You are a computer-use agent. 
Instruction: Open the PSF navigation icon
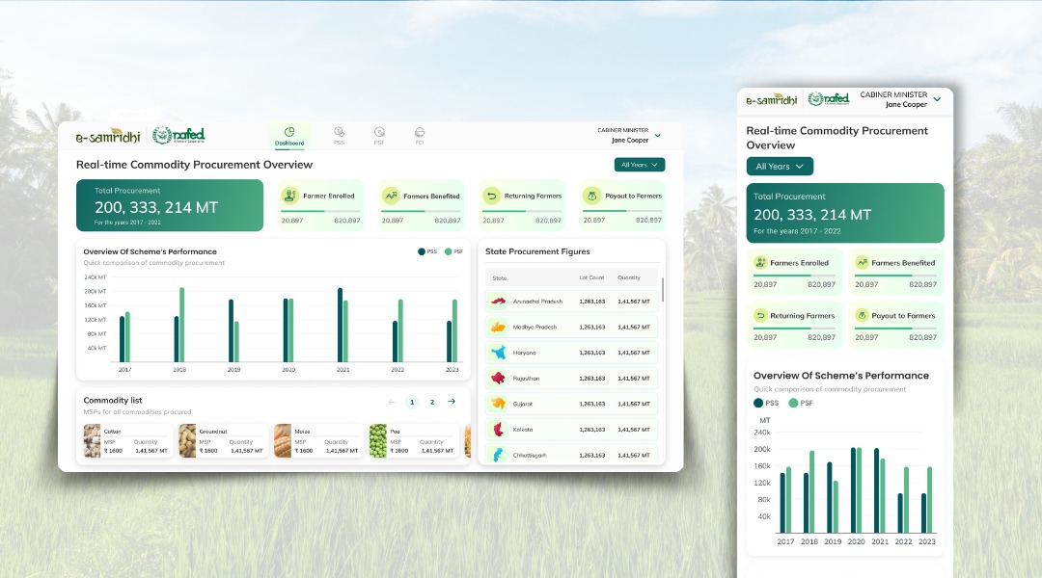[379, 135]
